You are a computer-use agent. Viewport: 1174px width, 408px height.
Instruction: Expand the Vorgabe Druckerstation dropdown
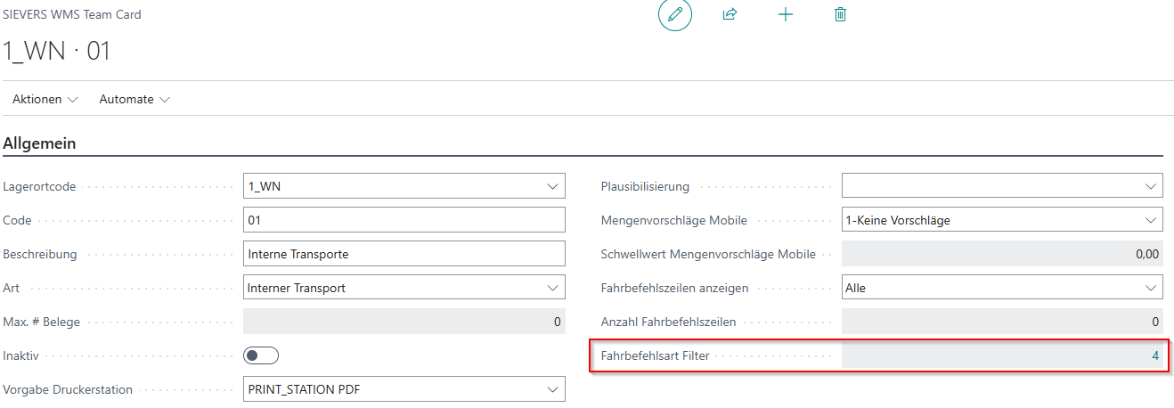coord(551,389)
